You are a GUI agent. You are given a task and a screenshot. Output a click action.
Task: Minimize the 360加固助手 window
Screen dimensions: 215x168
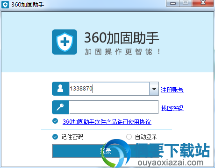point(173,3)
